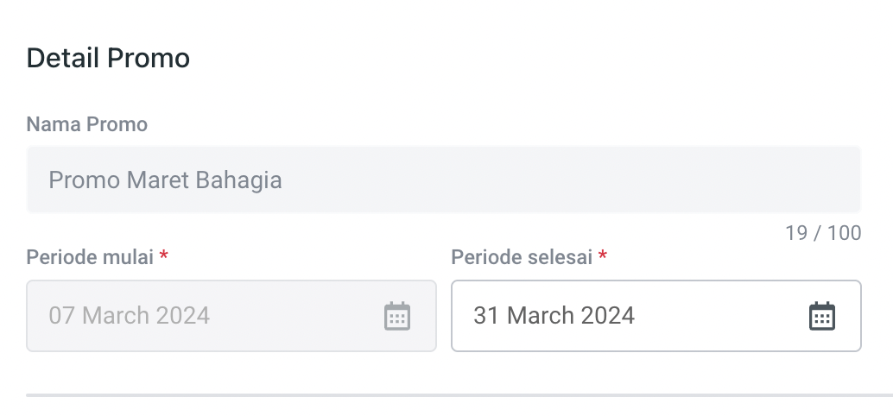Focus the Nama Promo input field

point(444,180)
